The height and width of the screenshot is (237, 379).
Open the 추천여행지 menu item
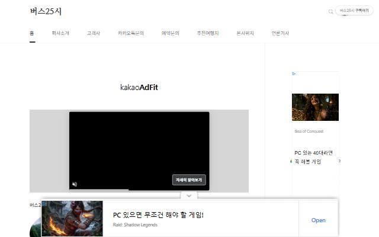click(208, 33)
